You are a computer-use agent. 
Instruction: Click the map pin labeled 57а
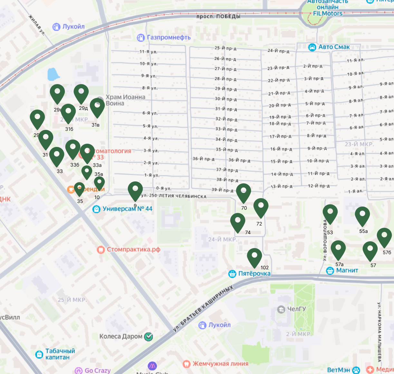[338, 249]
